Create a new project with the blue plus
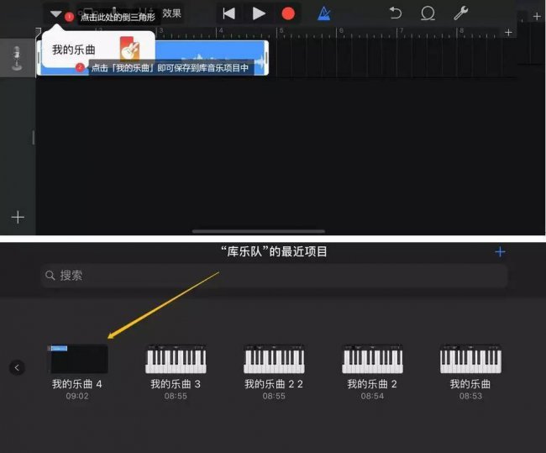Viewport: 546px width, 453px height. (500, 251)
